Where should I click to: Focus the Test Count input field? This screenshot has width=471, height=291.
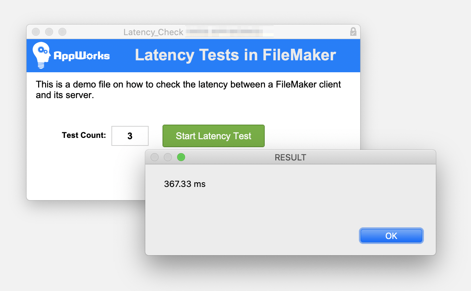130,136
